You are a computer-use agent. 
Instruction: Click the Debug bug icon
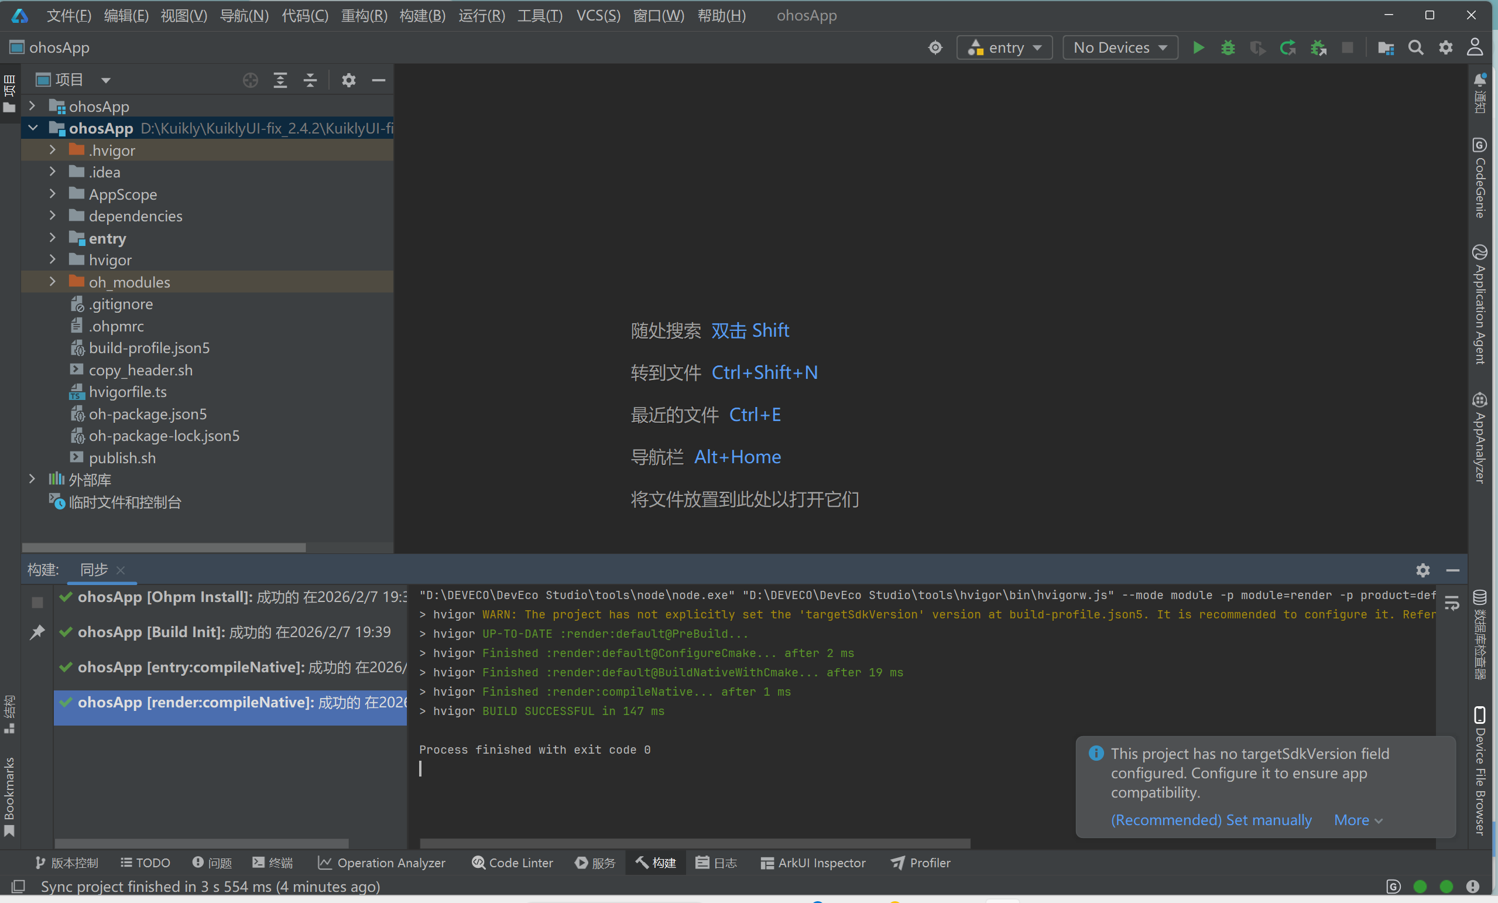pos(1228,47)
